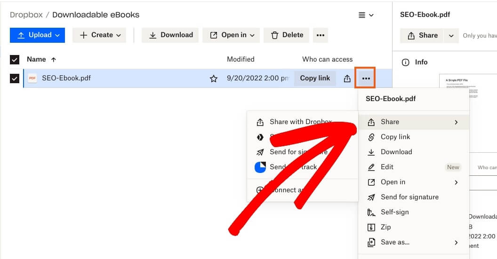
Task: Expand the dropdown arrow beside Share
Action: 451,35
